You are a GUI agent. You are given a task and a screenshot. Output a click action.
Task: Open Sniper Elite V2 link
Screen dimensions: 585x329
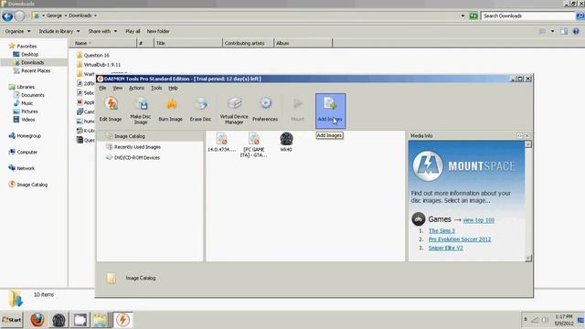tap(446, 248)
